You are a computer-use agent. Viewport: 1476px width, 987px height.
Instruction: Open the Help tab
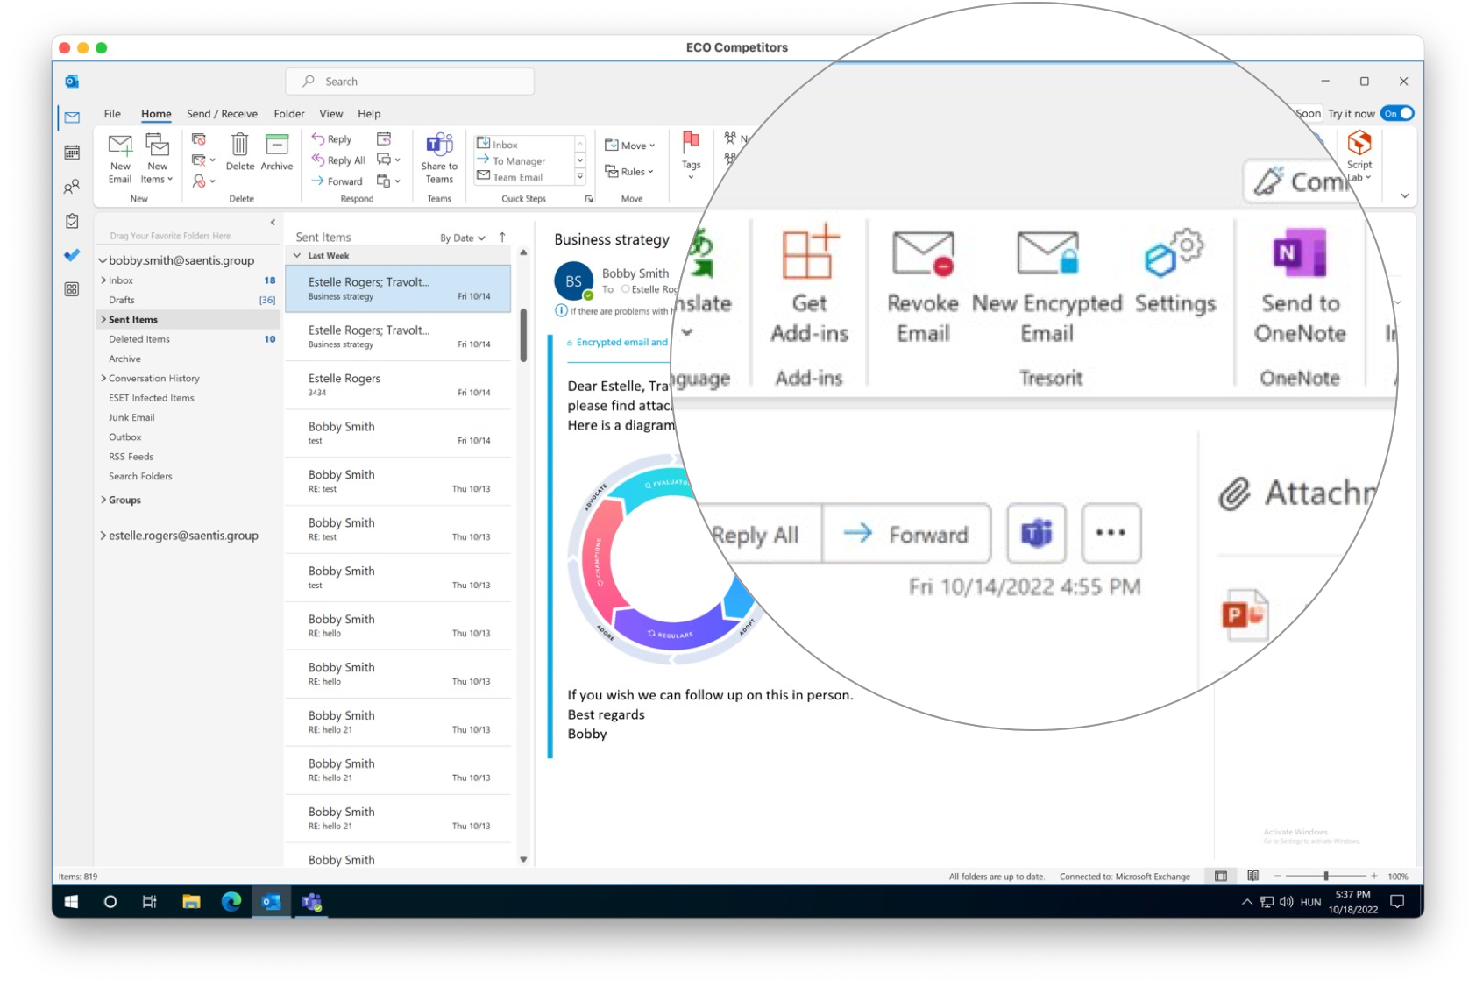[x=369, y=114]
